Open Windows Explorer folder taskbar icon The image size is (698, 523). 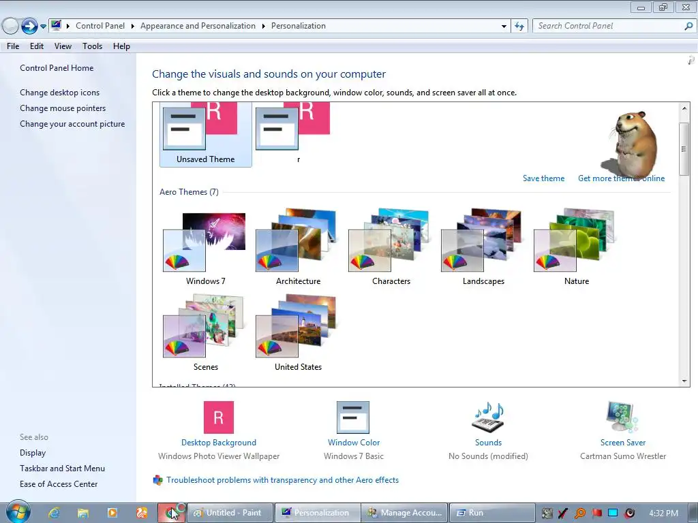82,513
